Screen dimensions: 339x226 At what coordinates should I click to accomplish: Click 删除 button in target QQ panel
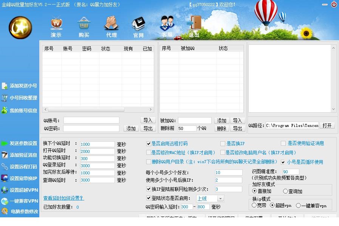click(x=221, y=128)
